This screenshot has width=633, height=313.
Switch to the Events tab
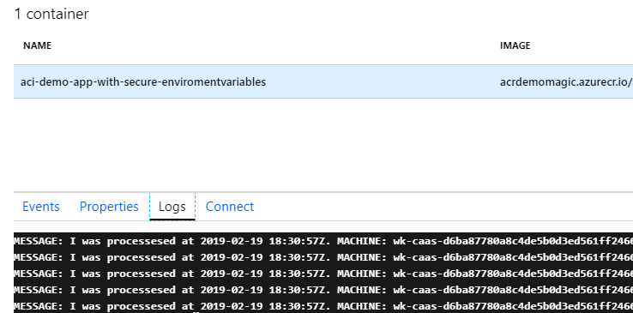pyautogui.click(x=41, y=207)
